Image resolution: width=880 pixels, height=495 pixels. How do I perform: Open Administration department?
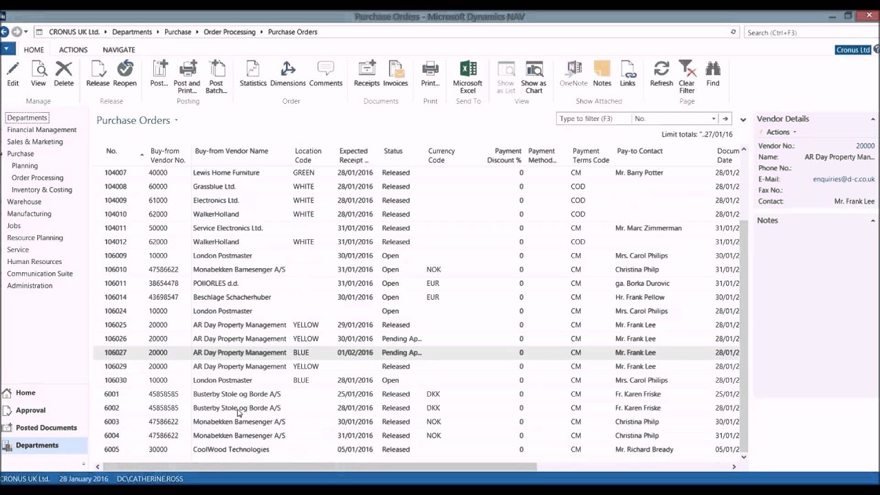(30, 285)
